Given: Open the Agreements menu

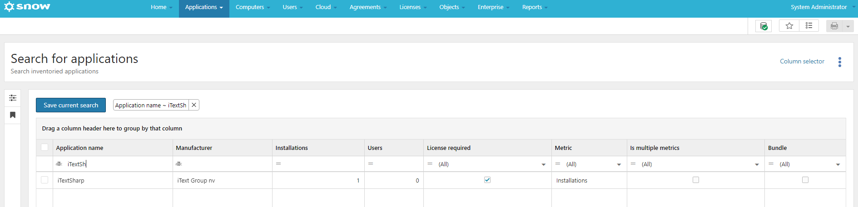Looking at the screenshot, I should [368, 7].
